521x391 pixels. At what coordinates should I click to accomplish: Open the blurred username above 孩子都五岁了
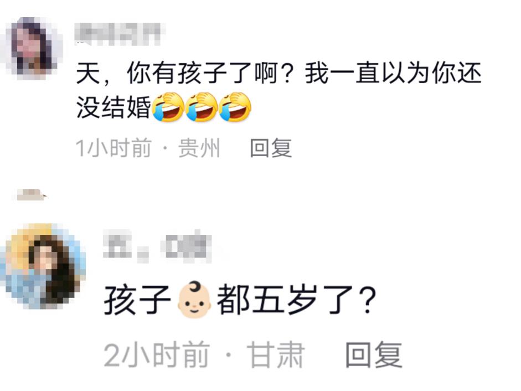click(x=157, y=246)
